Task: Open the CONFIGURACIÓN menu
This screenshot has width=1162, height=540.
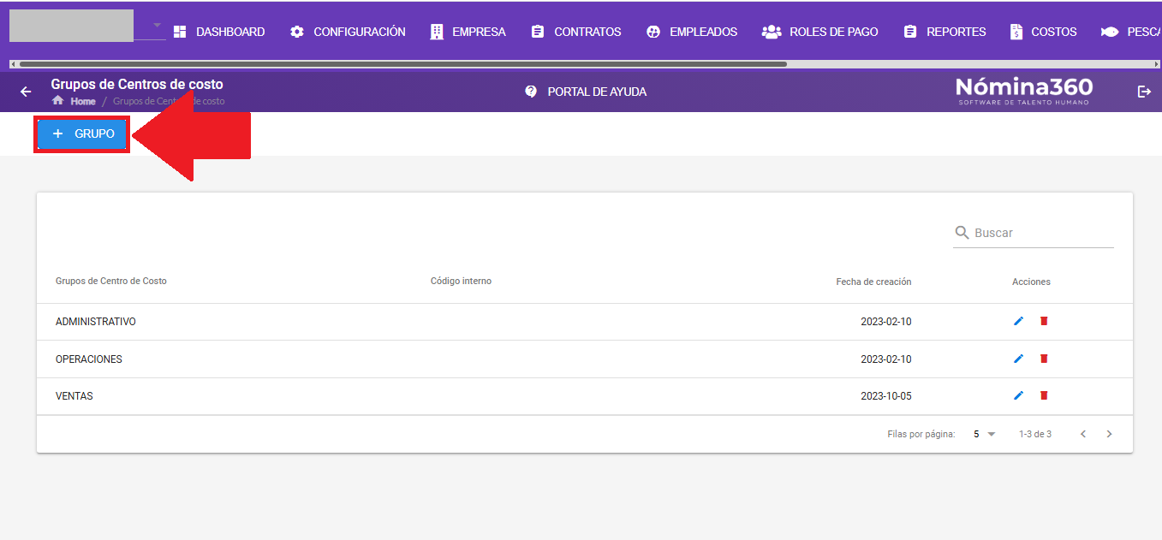Action: (348, 32)
